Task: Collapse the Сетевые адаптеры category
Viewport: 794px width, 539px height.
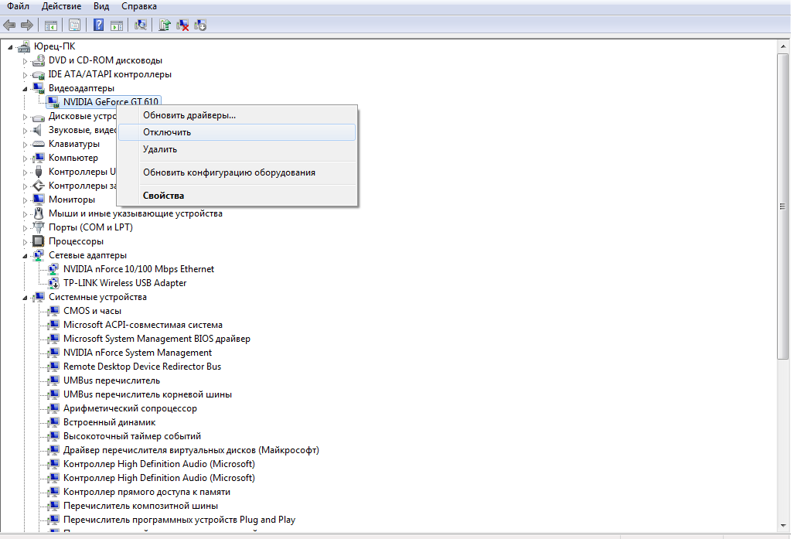Action: pos(26,255)
